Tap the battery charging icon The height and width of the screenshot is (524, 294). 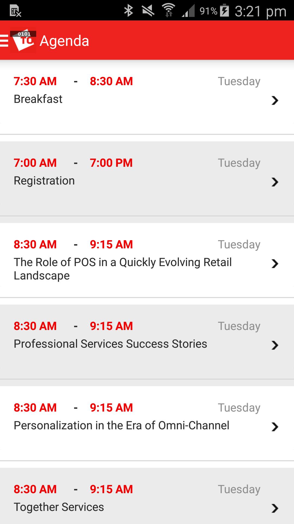[x=224, y=11]
